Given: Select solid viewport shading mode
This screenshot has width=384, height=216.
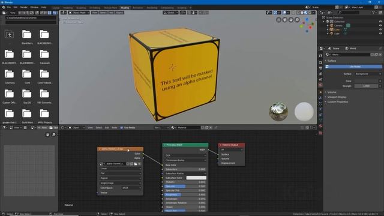Looking at the screenshot, I should (x=302, y=13).
